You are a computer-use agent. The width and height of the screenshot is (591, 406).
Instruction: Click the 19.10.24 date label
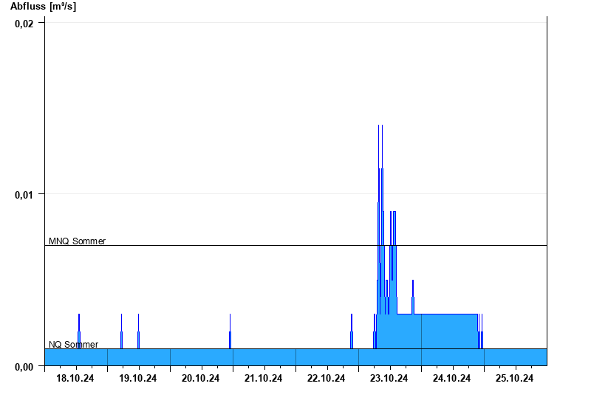click(138, 378)
